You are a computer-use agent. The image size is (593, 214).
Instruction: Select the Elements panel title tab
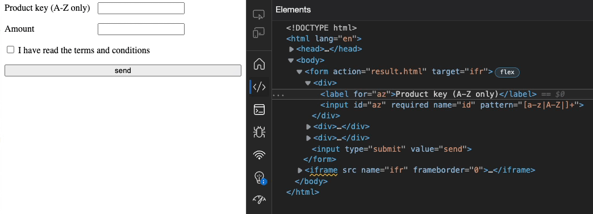pos(293,10)
